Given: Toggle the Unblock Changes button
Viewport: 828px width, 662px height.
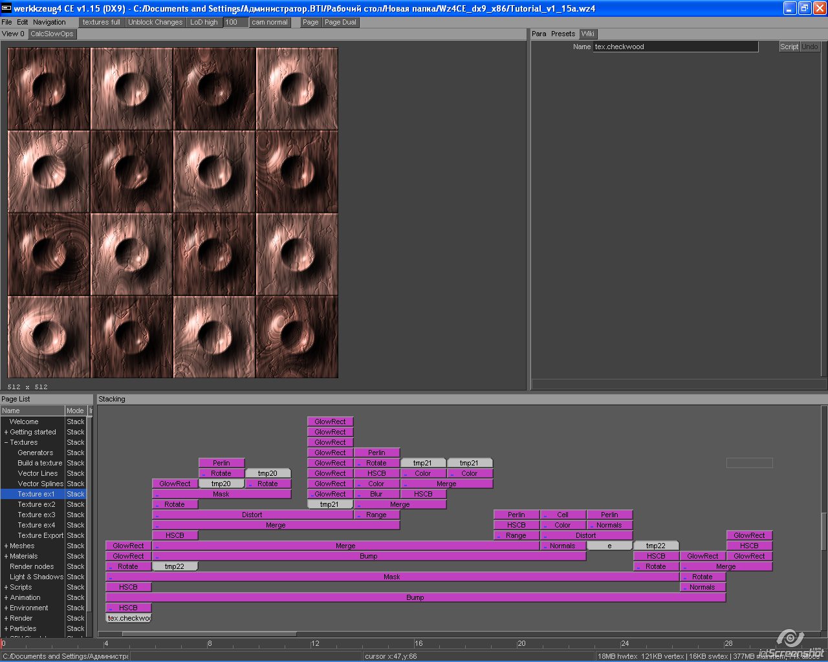Looking at the screenshot, I should pos(155,22).
